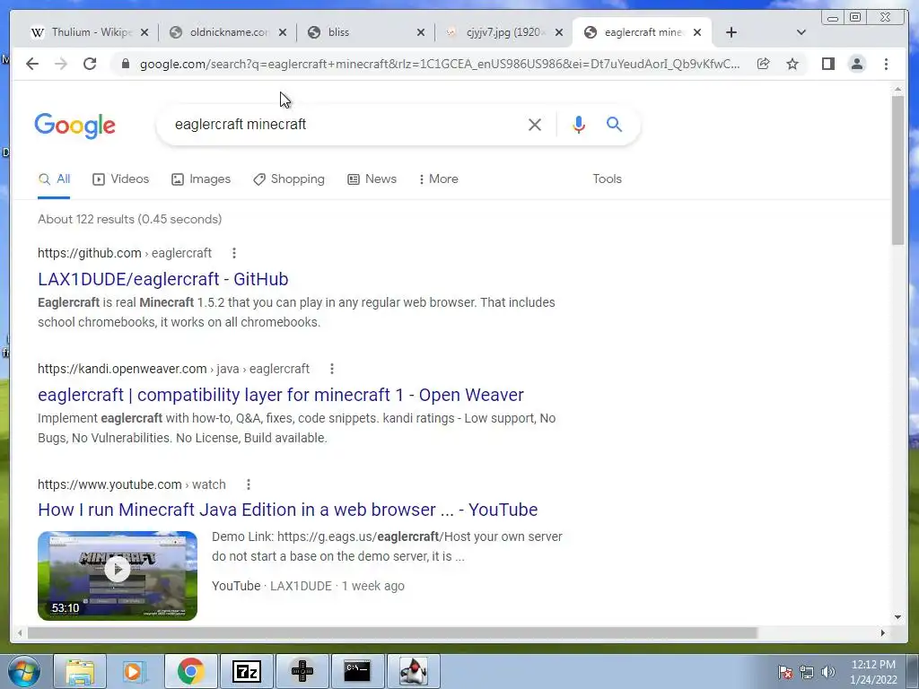
Task: Click the blue search magnifier button
Action: coord(614,124)
